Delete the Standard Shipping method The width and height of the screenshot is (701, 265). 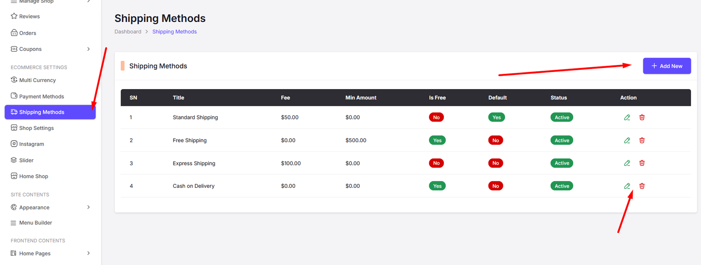click(x=642, y=118)
